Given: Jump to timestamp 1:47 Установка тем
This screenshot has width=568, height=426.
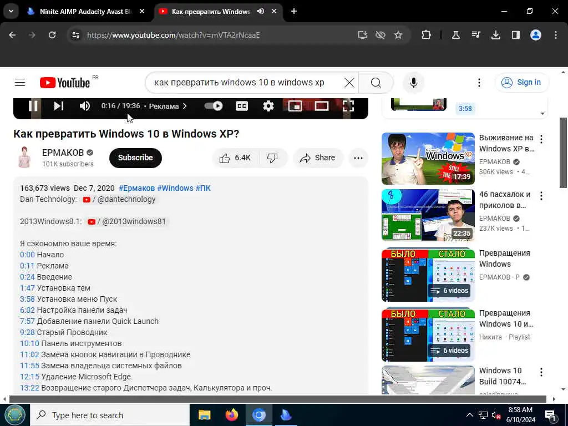Looking at the screenshot, I should click(27, 288).
